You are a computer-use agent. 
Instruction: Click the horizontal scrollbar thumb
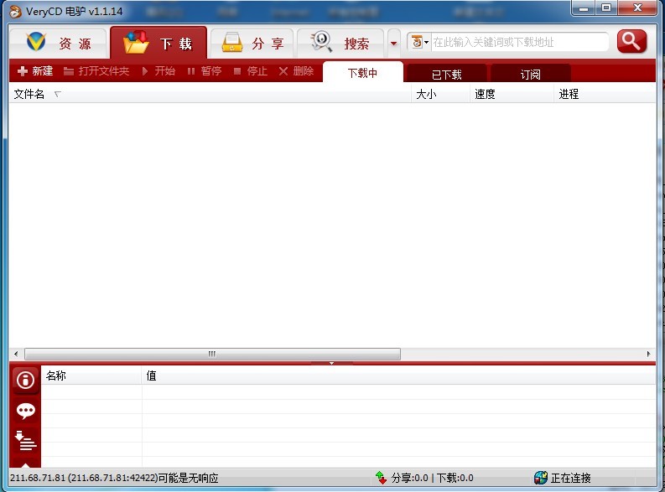click(212, 354)
